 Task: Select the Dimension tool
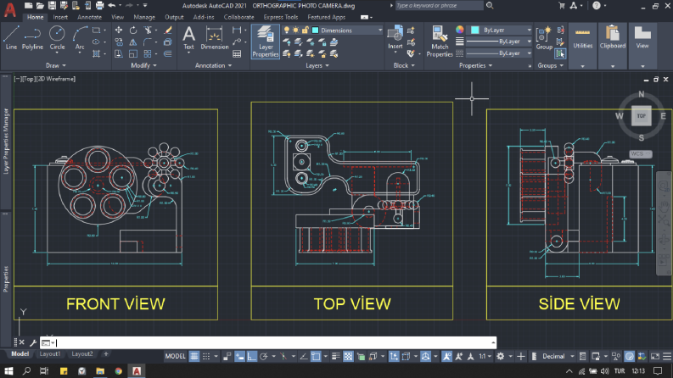[x=214, y=37]
